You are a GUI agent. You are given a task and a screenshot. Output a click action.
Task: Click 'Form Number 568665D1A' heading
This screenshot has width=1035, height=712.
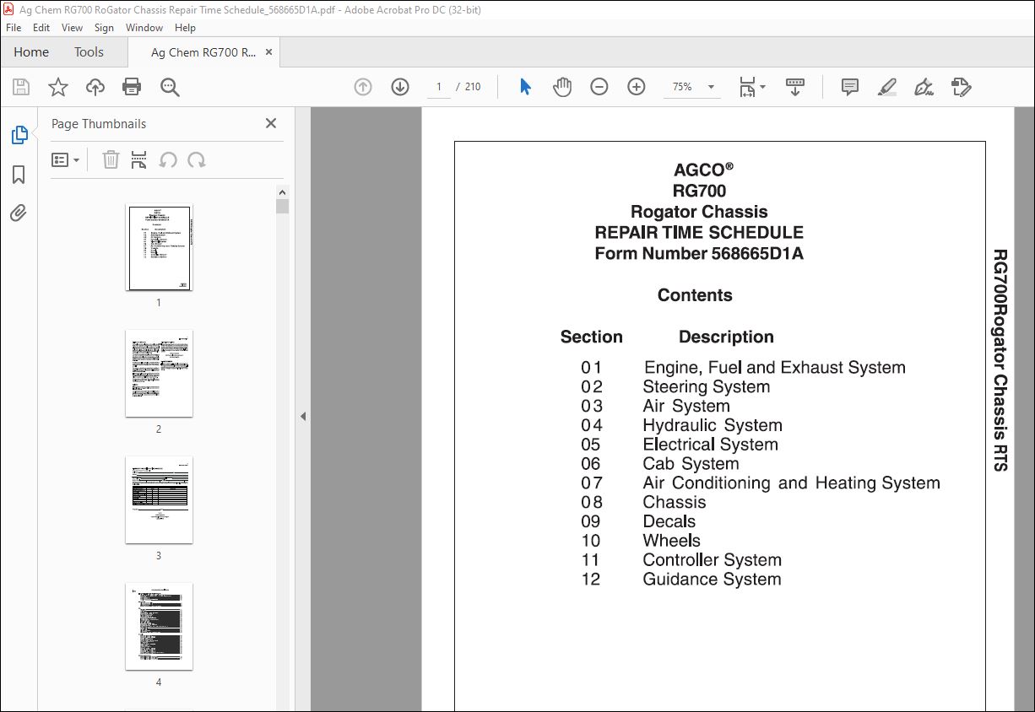point(699,253)
